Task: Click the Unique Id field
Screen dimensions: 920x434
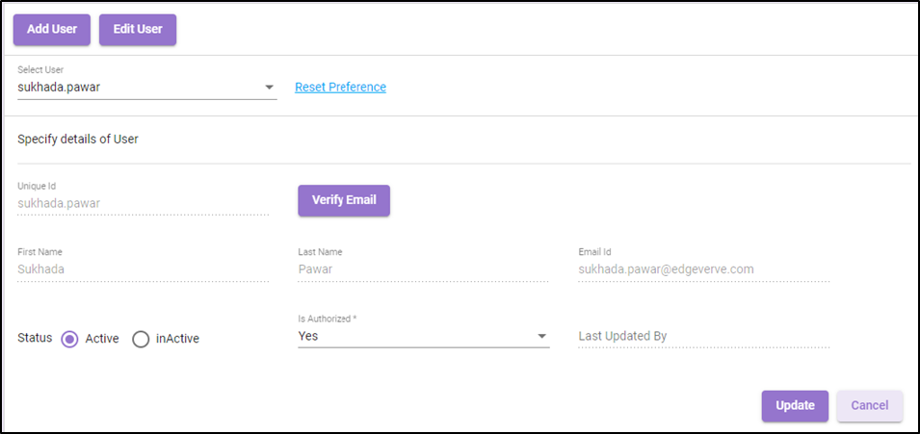Action: pos(144,203)
